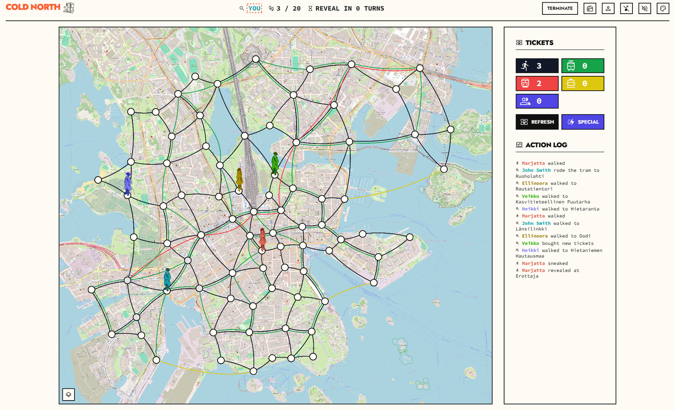Screen dimensions: 675x410
Task: Select the blue group ticket
Action: (537, 101)
